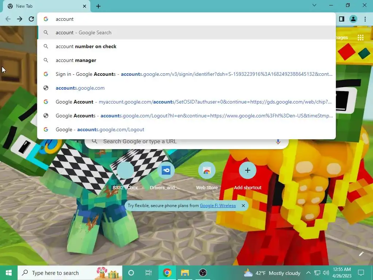Open the Web Store shortcut
Image resolution: width=373 pixels, height=280 pixels.
(x=207, y=176)
